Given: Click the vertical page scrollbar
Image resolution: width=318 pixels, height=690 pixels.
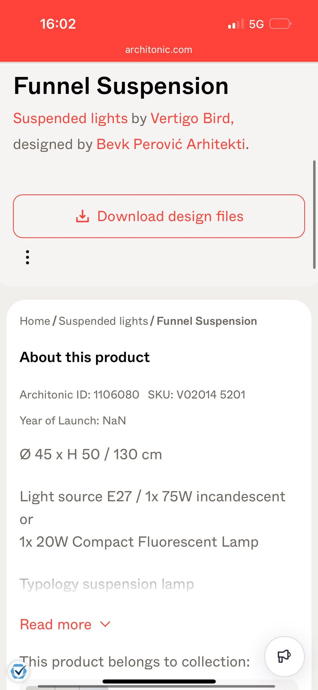Looking at the screenshot, I should point(314,215).
